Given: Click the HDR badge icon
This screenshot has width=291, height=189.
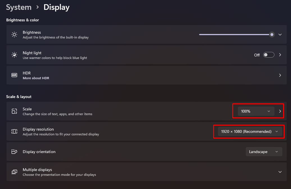Looking at the screenshot, I should (x=14, y=75).
